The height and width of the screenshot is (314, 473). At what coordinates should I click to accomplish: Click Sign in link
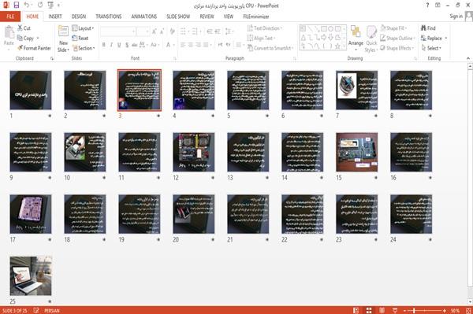(x=456, y=17)
